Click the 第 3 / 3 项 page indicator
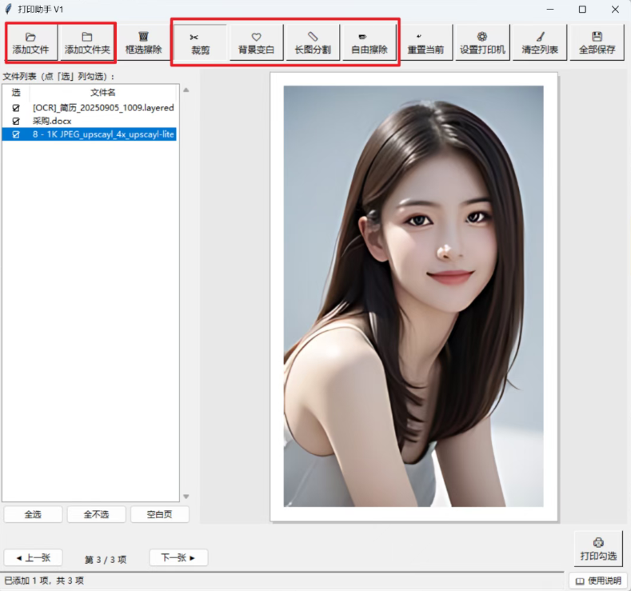Image resolution: width=631 pixels, height=591 pixels. [106, 559]
